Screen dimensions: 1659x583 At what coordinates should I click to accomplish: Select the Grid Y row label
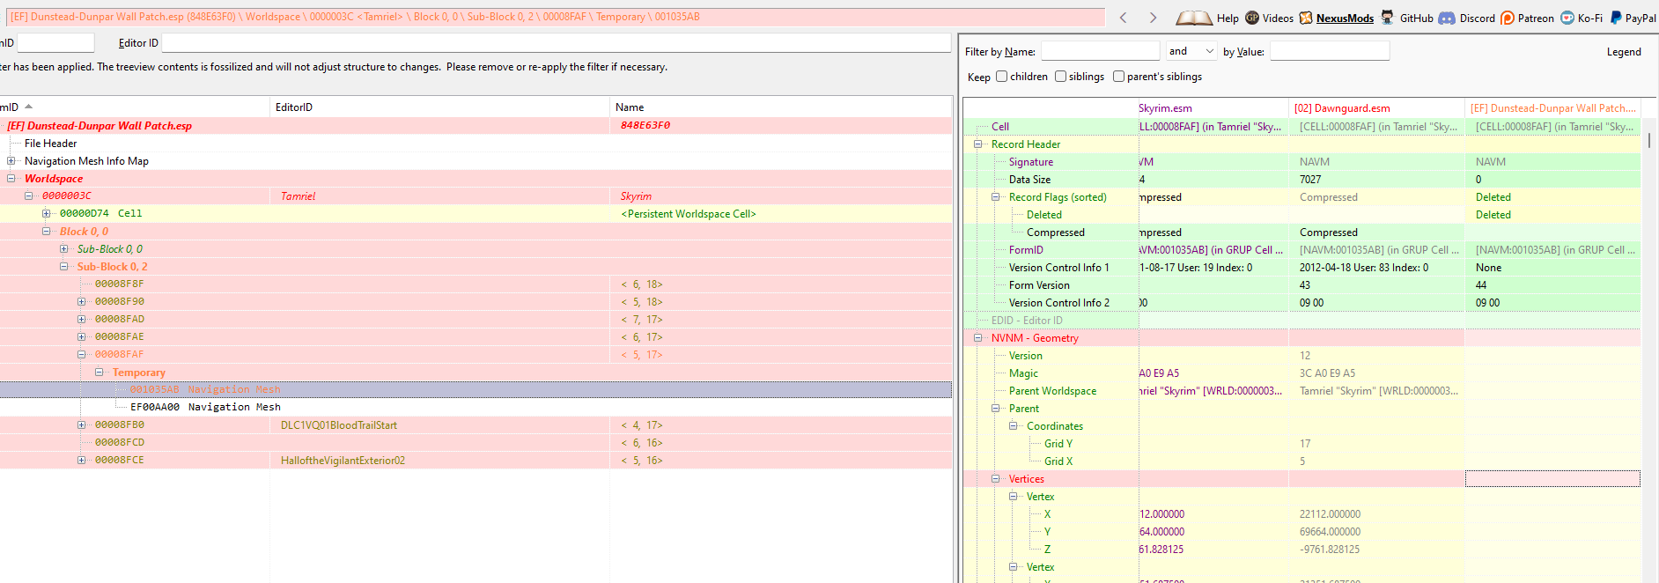1058,444
